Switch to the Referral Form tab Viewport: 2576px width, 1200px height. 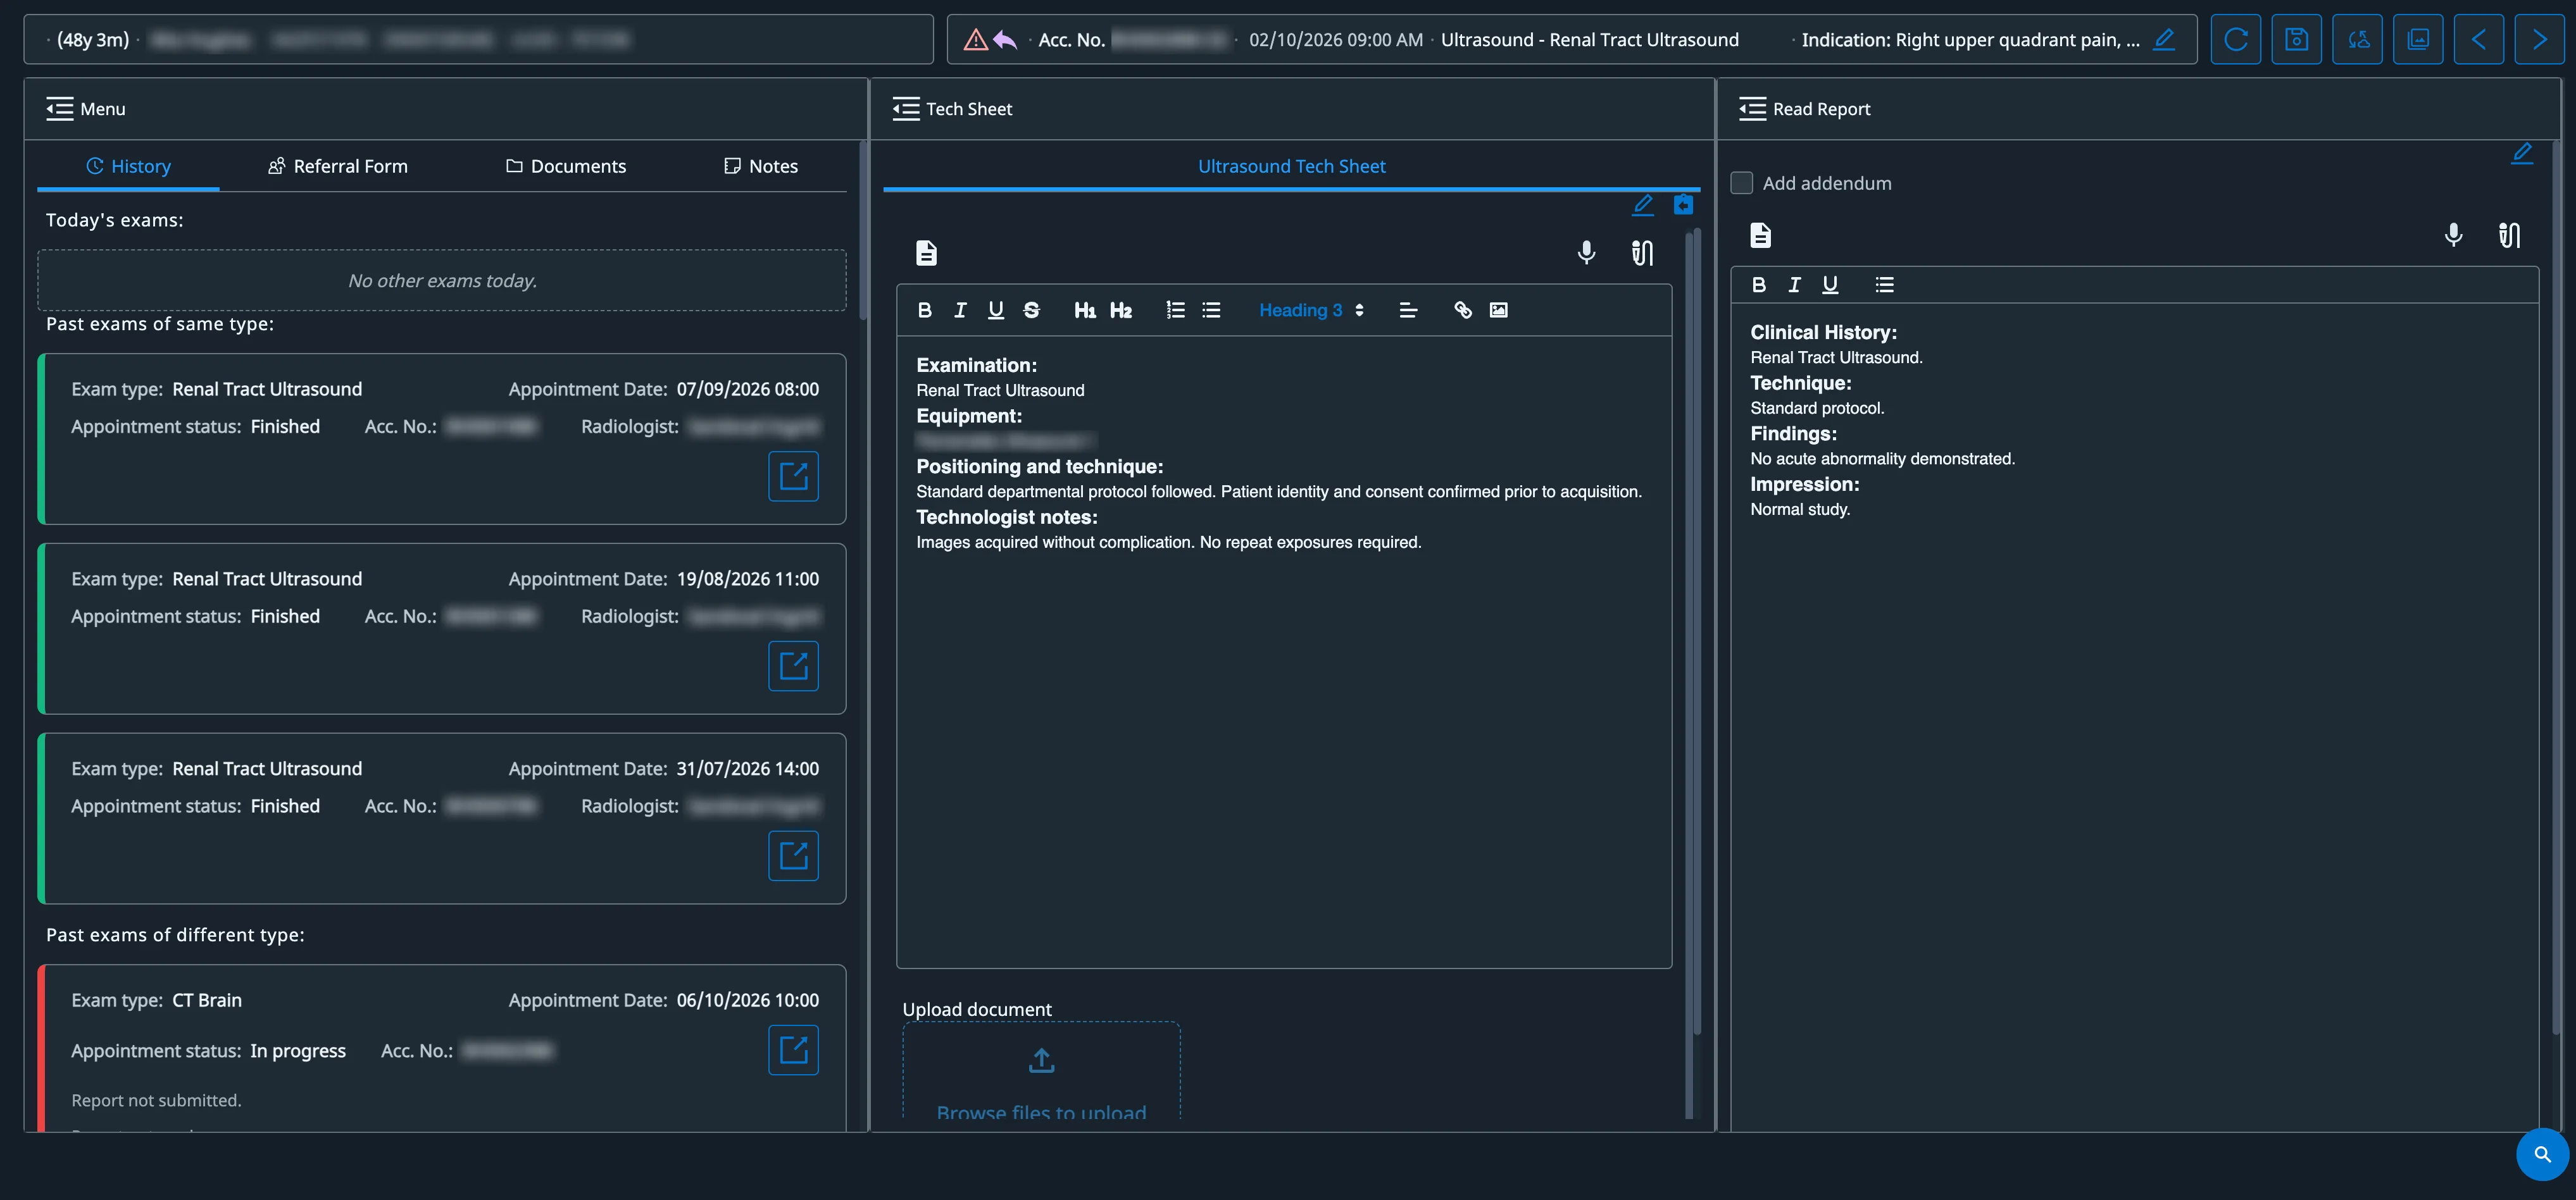[x=338, y=166]
